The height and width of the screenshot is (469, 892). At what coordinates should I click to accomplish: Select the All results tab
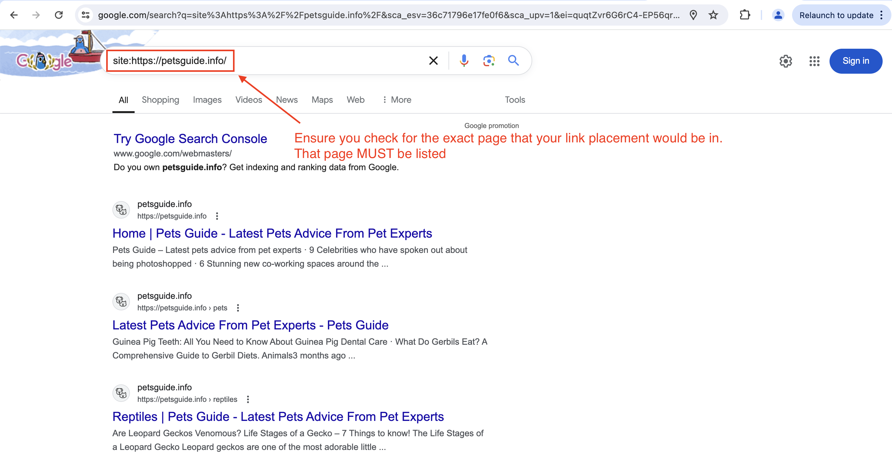(123, 100)
